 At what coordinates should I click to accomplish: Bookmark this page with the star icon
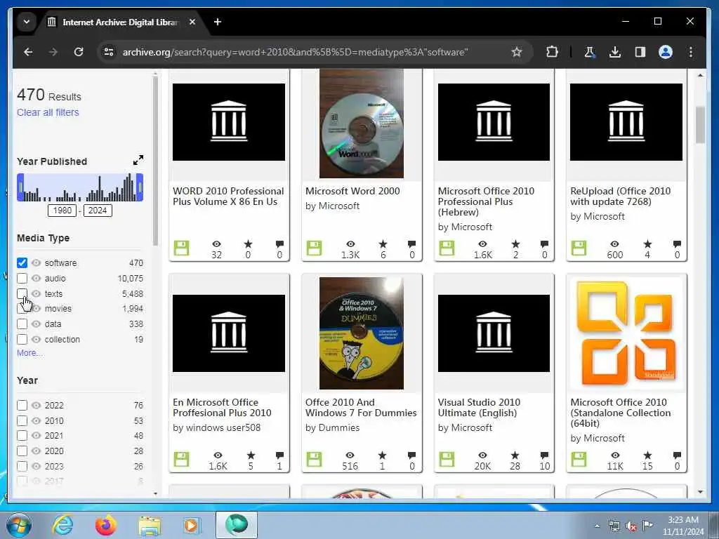coord(517,52)
